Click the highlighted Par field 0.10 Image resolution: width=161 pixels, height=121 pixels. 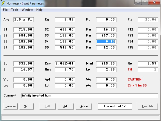coord(106,41)
